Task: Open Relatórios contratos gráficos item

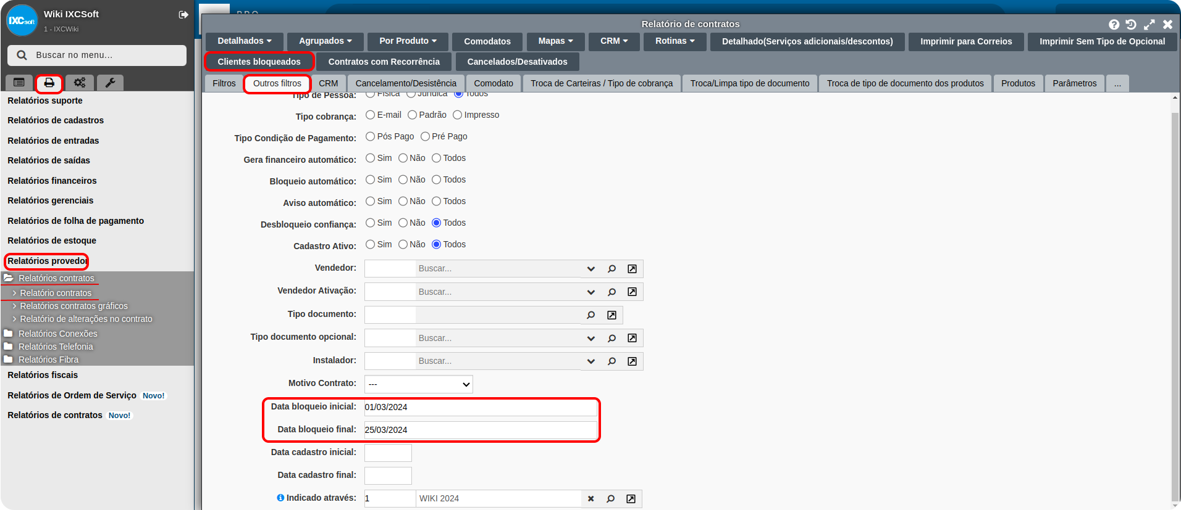Action: pos(74,306)
